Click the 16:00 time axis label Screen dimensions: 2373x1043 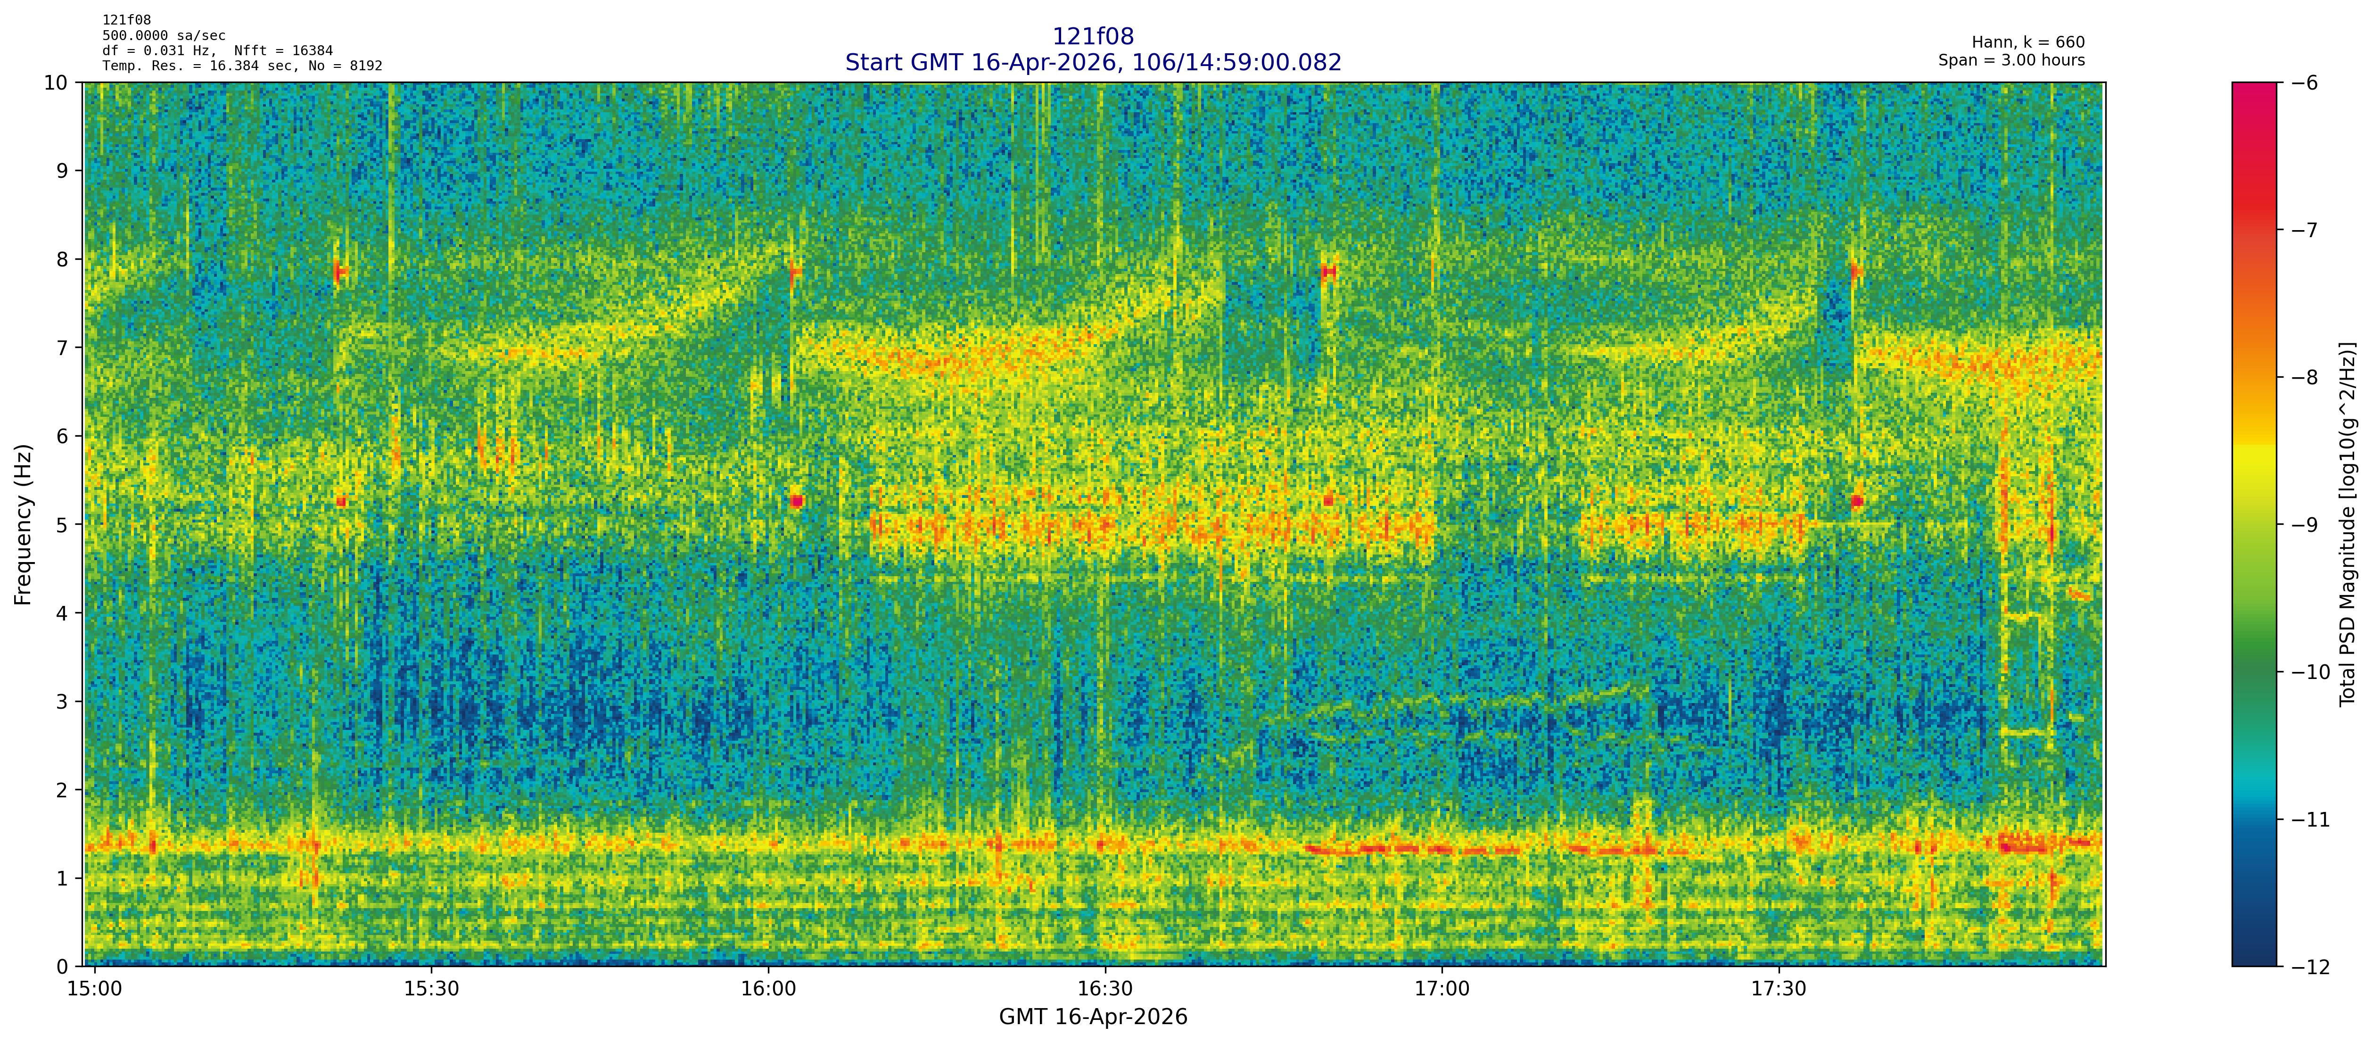pos(768,990)
